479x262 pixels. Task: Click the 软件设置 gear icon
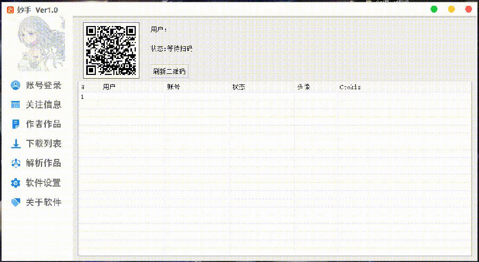pos(15,183)
